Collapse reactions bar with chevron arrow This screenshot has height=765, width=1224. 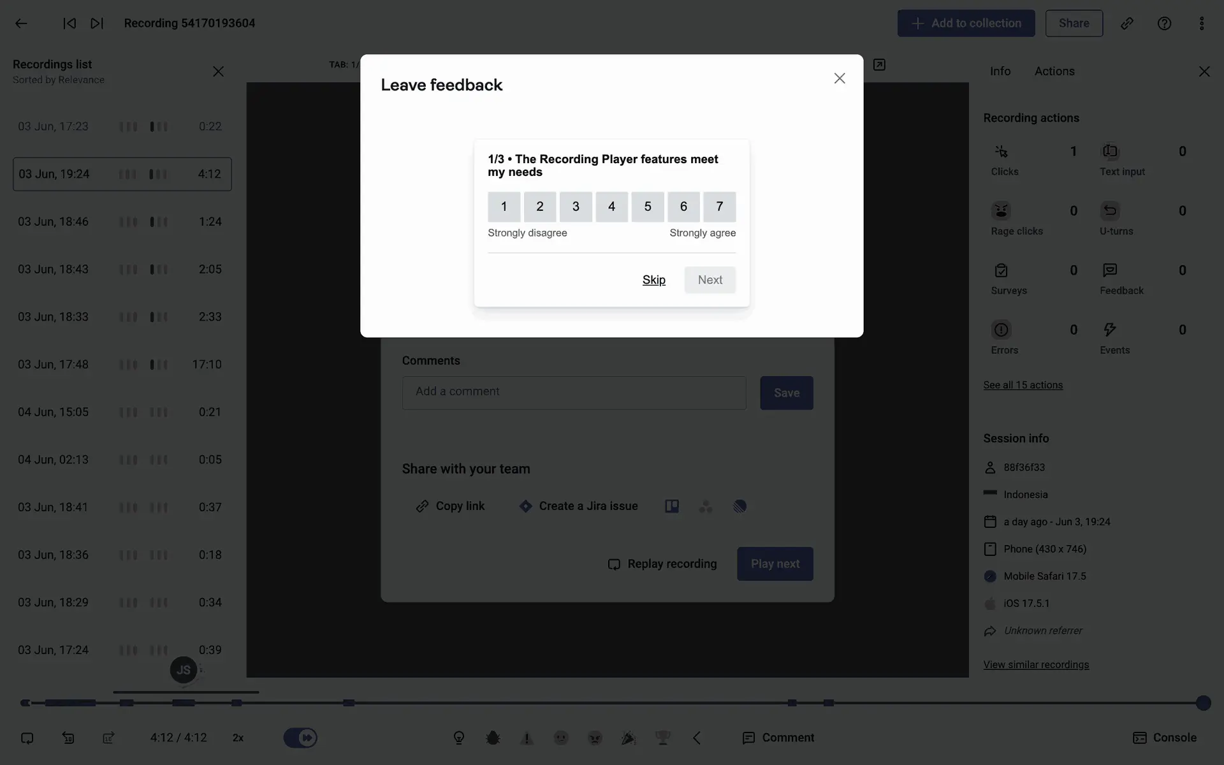pos(696,738)
